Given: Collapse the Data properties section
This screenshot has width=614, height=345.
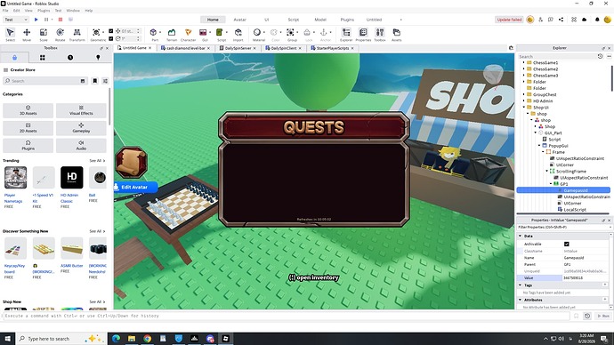Looking at the screenshot, I should click(521, 236).
